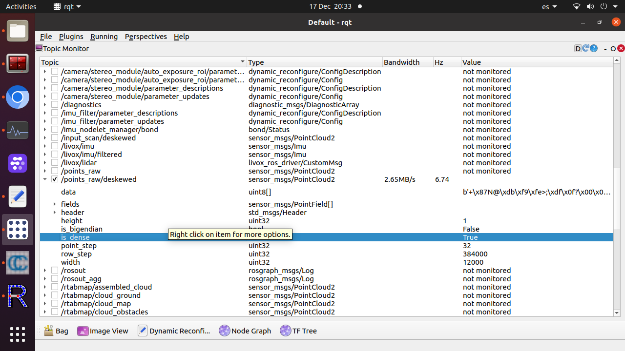
Task: Open the Plugins menu
Action: click(x=71, y=37)
